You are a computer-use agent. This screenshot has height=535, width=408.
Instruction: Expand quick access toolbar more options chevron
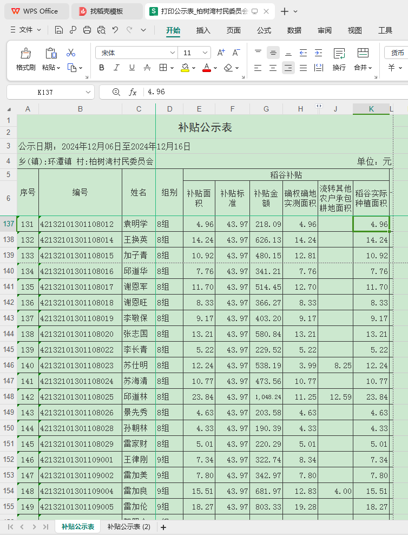tap(143, 30)
